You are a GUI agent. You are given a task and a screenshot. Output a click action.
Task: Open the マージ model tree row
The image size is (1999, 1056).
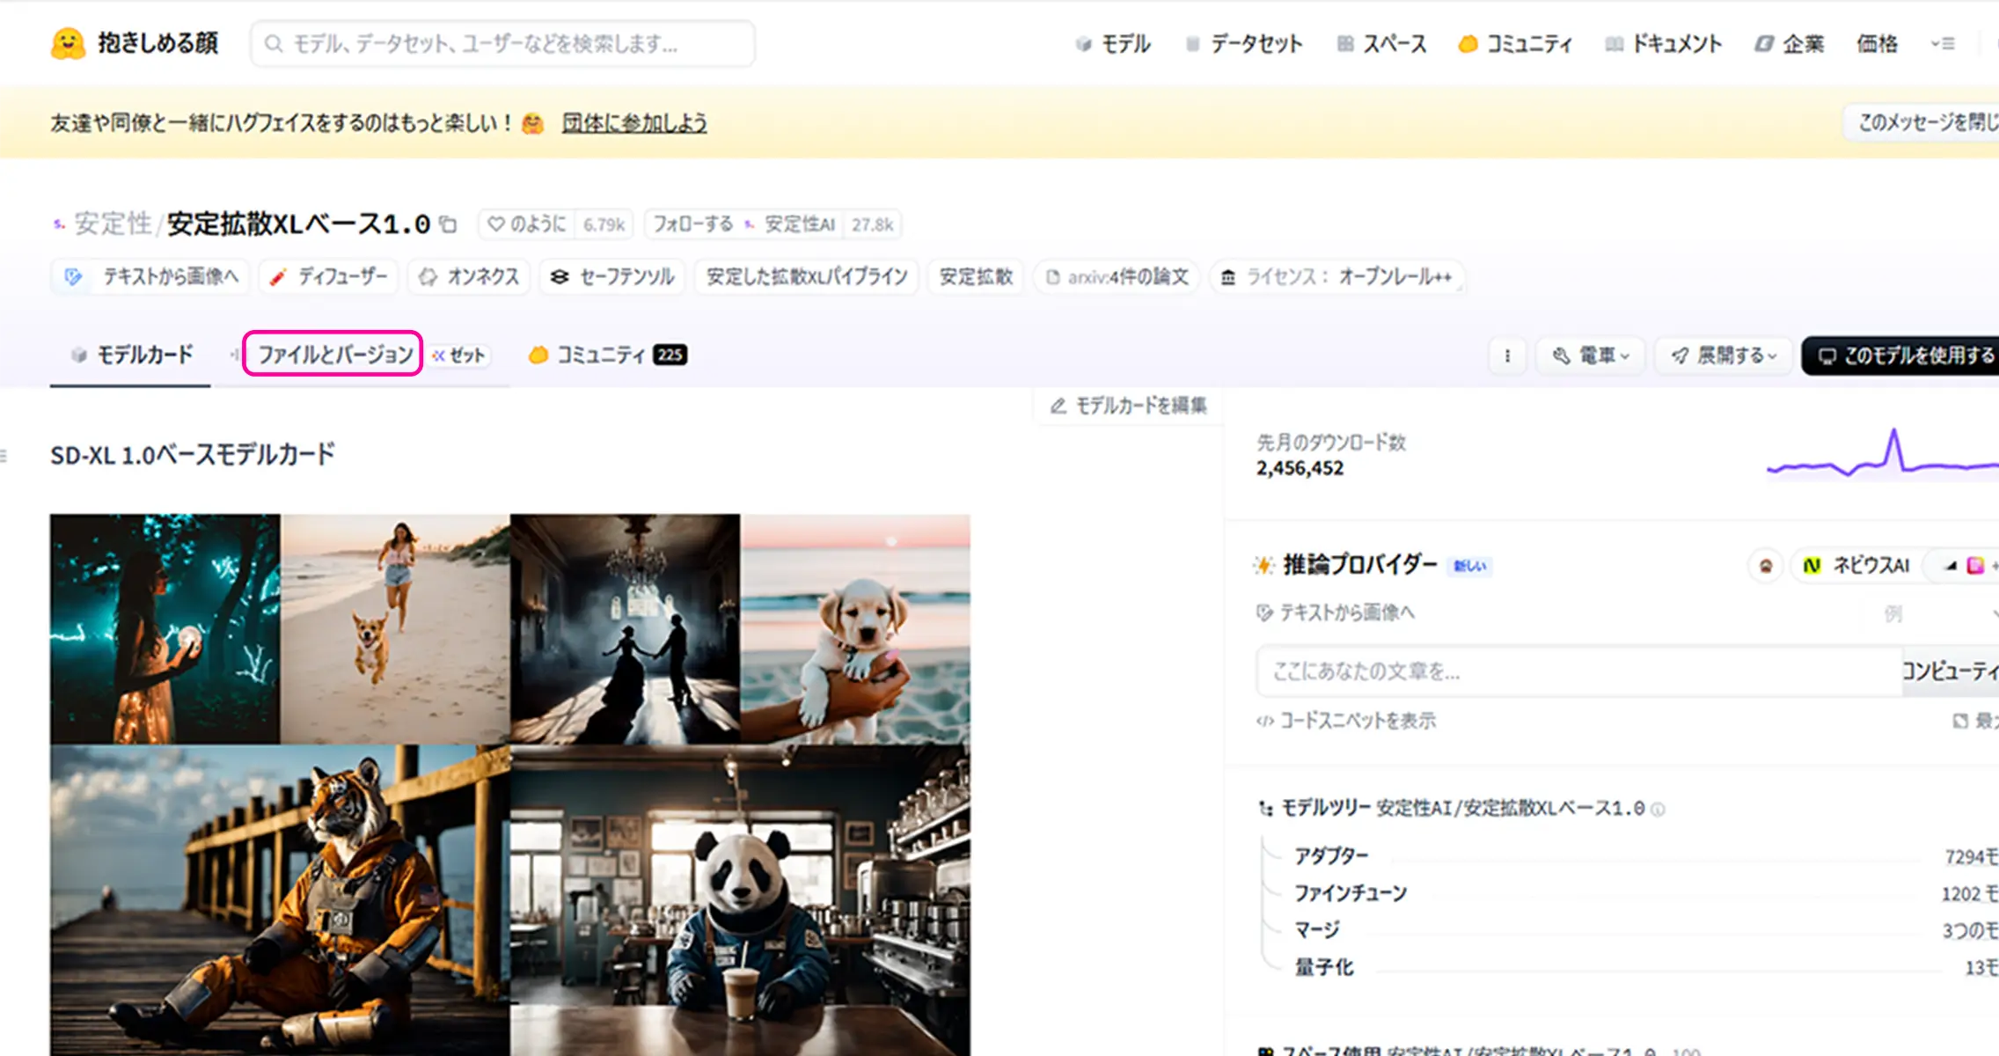point(1629,930)
